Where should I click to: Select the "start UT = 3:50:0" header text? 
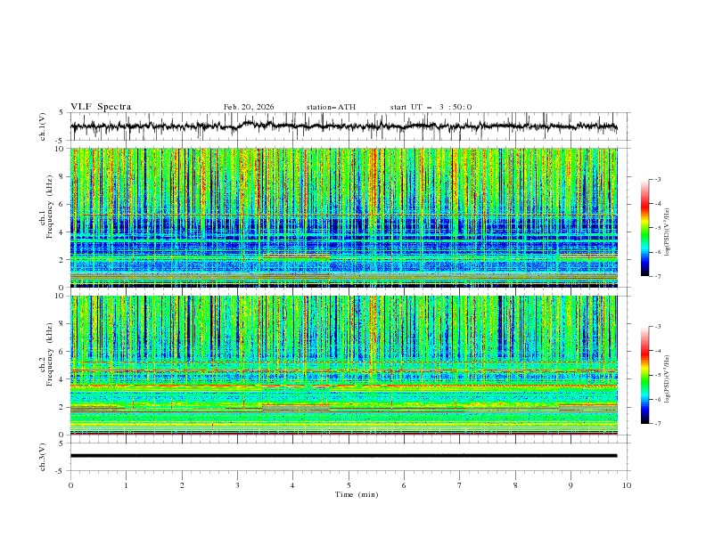431,107
